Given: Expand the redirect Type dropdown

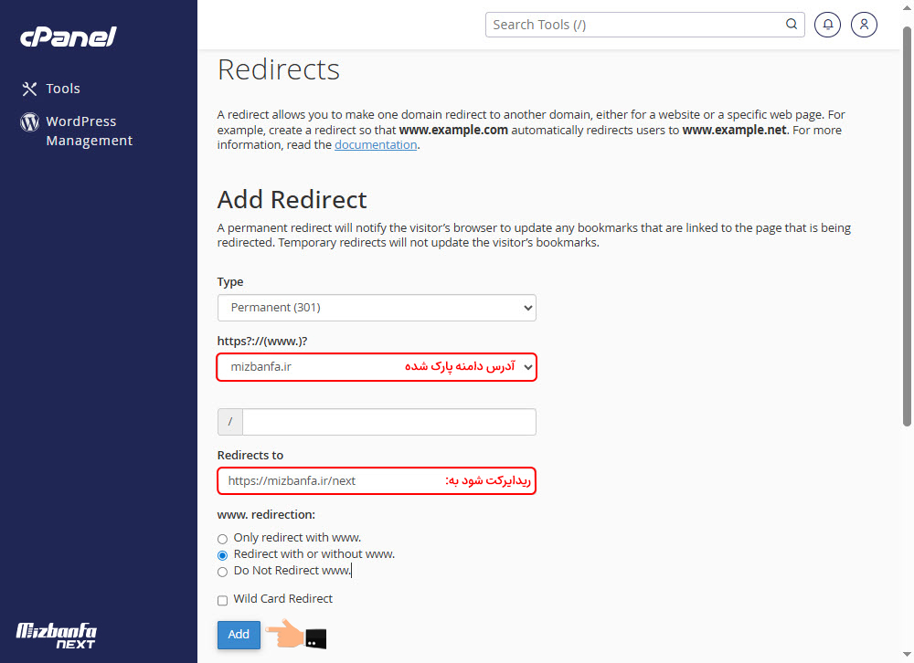Looking at the screenshot, I should [377, 308].
